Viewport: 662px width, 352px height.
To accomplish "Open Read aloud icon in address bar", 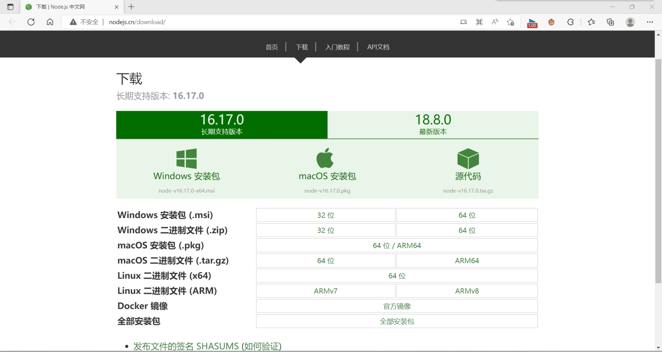I will pos(495,22).
